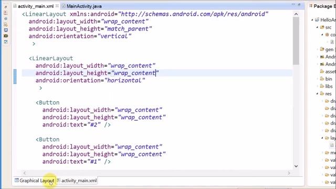Image resolution: width=336 pixels, height=189 pixels.
Task: Click the first <Button tag
Action: tap(48, 103)
